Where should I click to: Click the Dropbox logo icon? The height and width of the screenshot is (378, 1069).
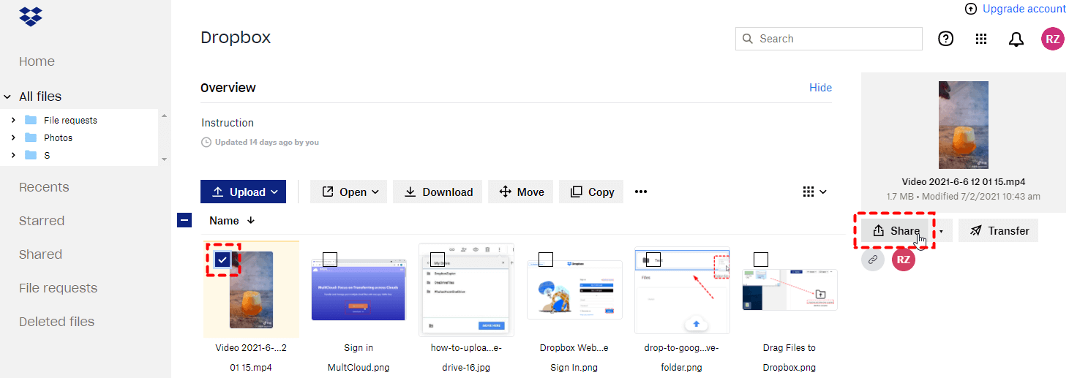pos(31,16)
